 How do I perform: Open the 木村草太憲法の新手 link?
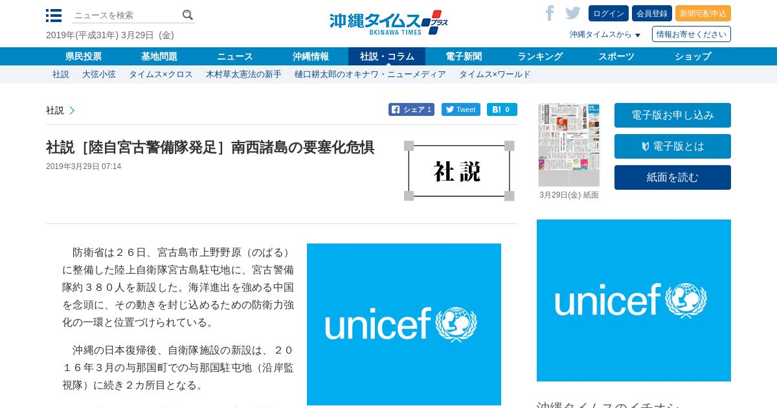click(x=243, y=74)
